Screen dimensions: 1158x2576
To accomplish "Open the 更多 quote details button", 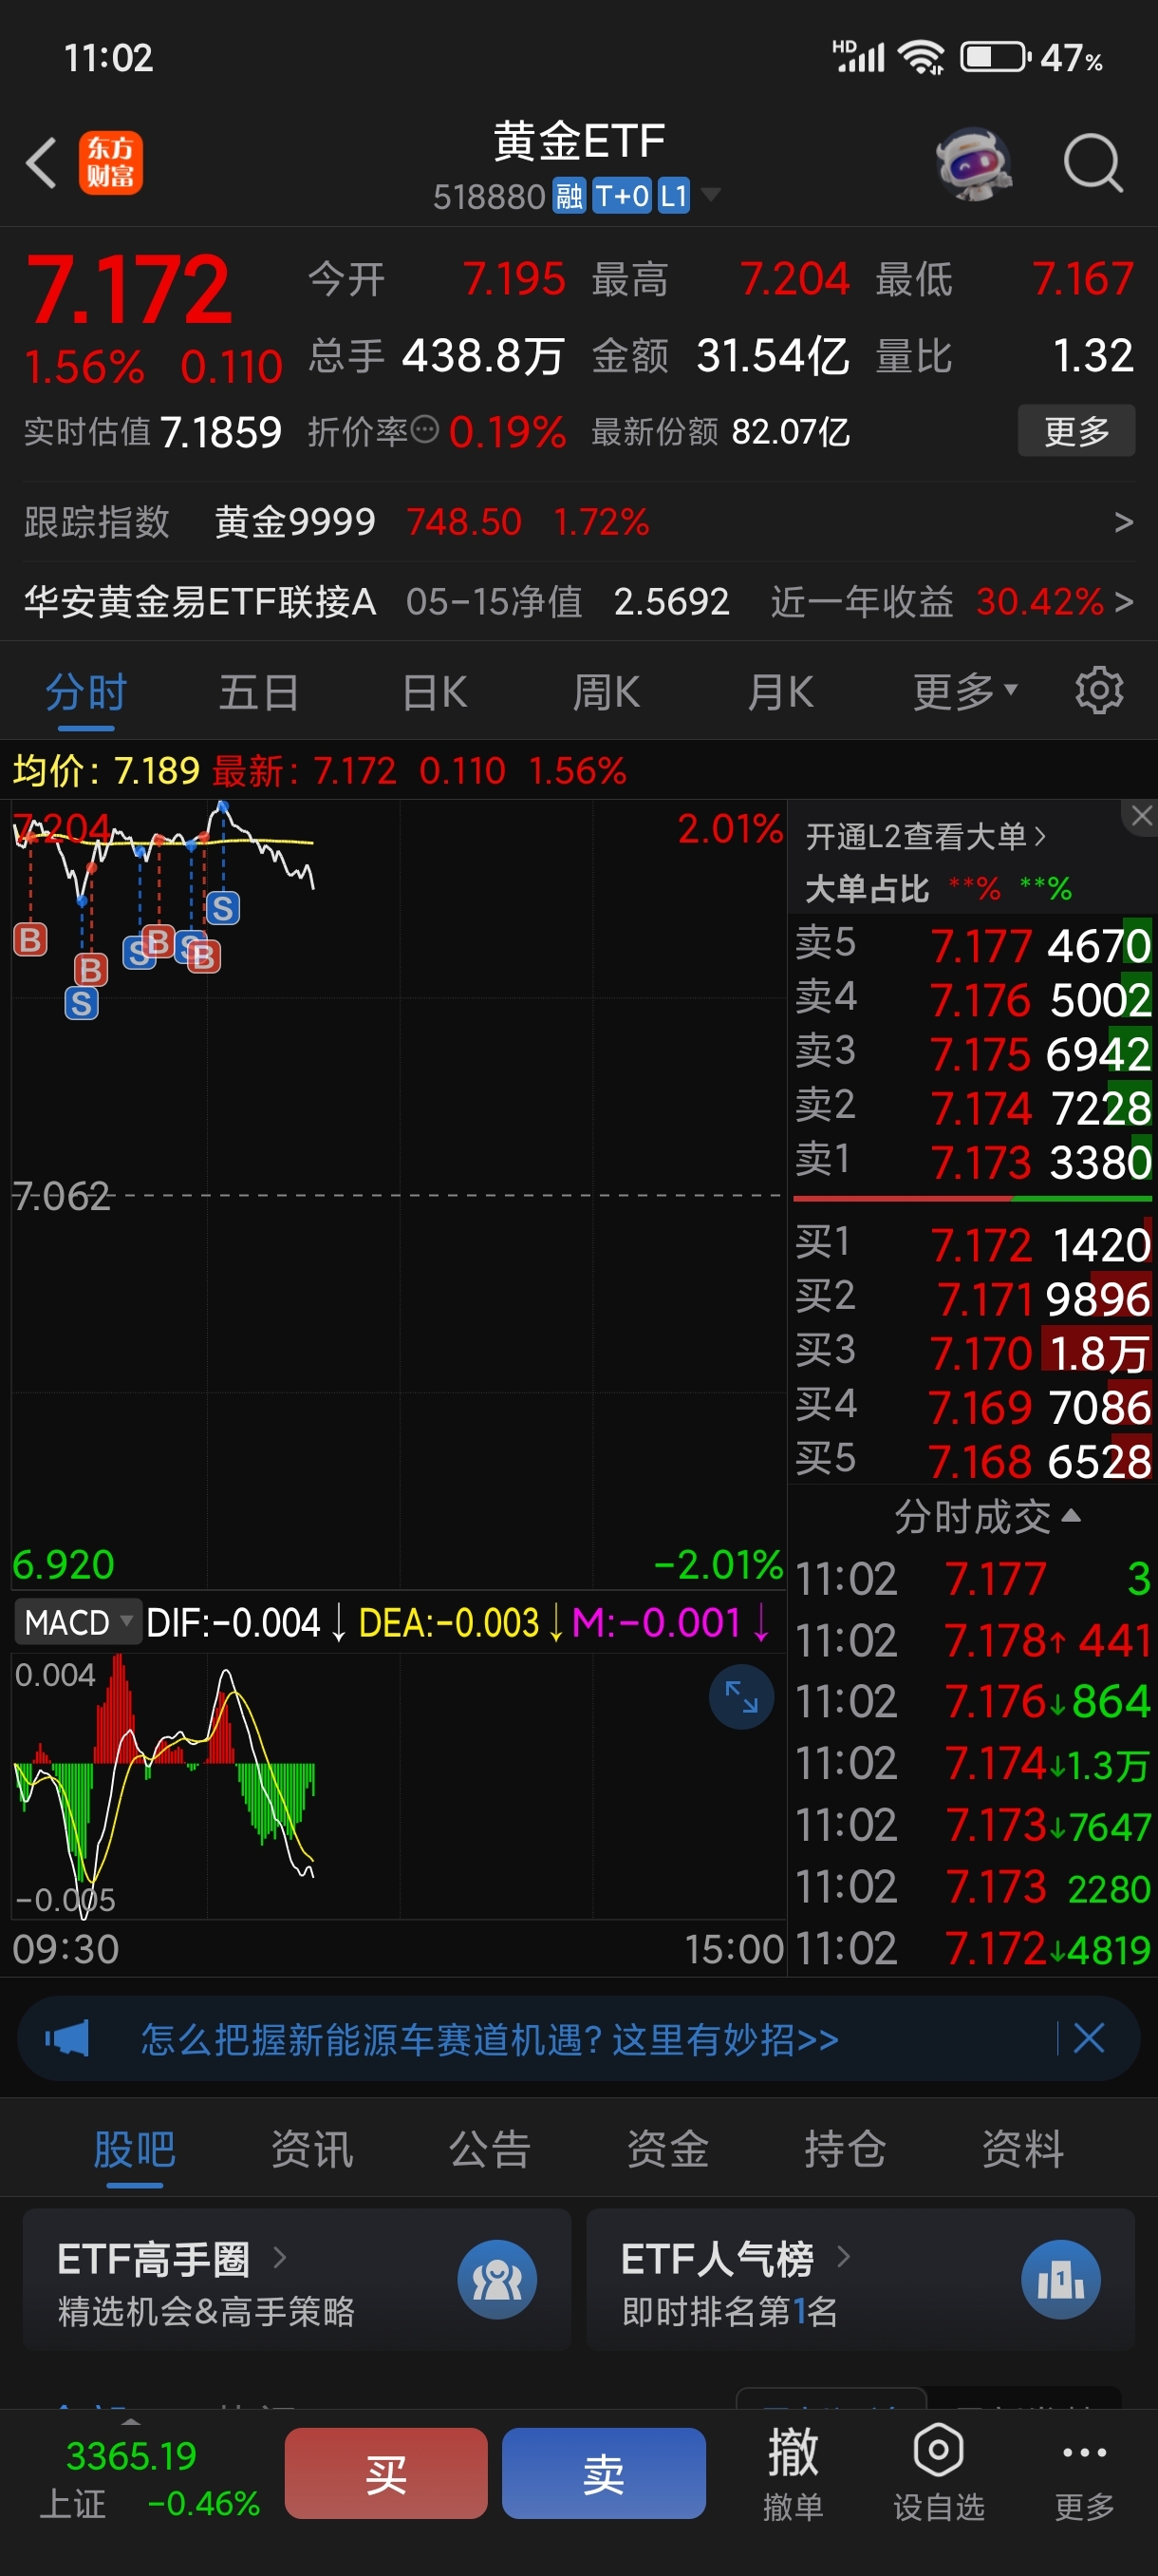I will pyautogui.click(x=1076, y=431).
